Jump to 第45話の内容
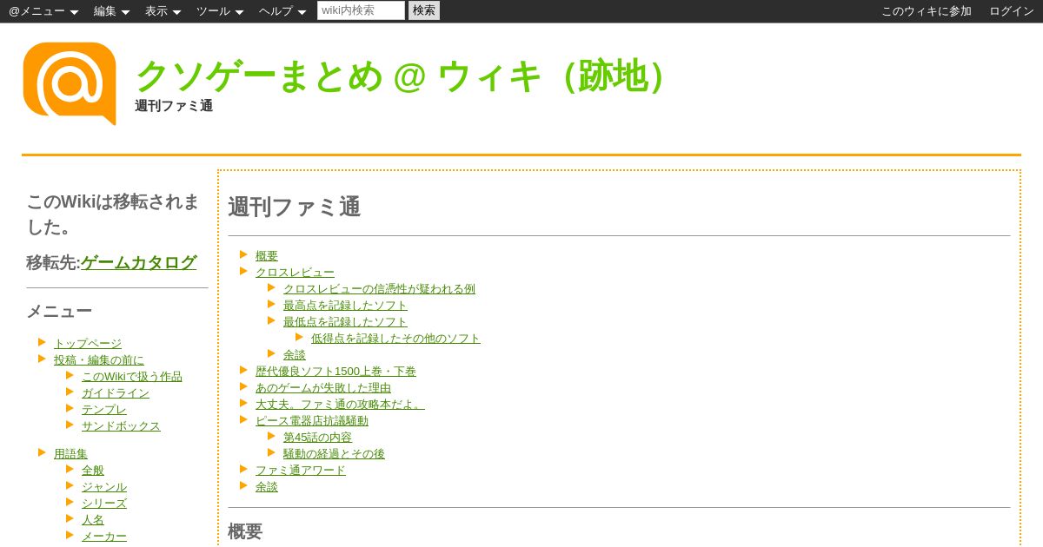 (317, 438)
